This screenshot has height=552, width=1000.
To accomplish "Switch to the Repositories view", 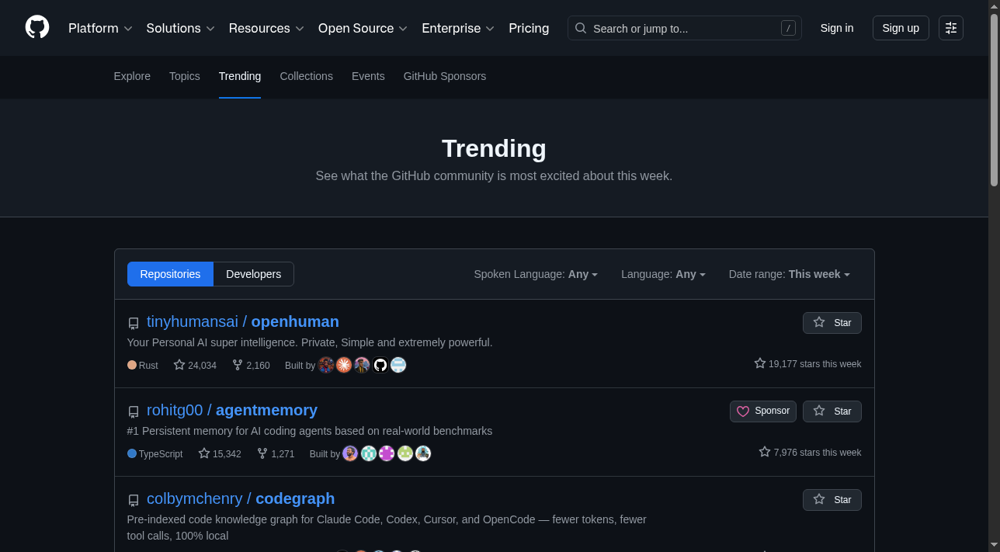I will 170,274.
